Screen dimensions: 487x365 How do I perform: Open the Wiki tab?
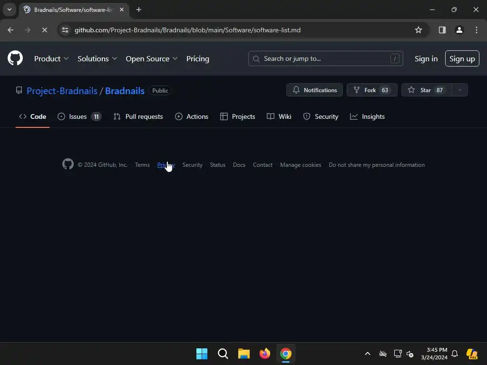[279, 116]
